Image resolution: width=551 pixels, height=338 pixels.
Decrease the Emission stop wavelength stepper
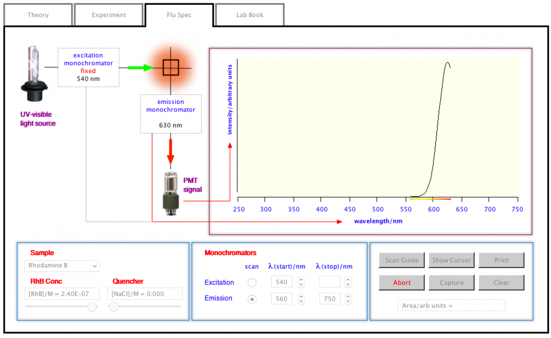(348, 301)
